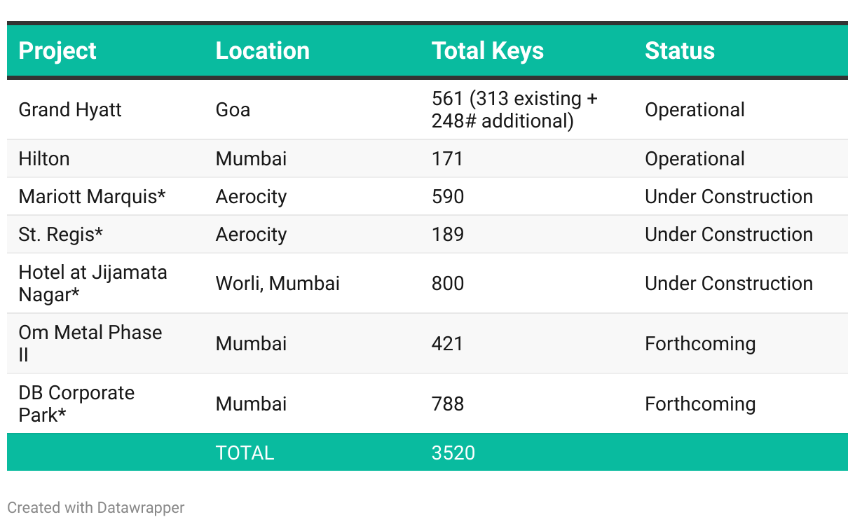The width and height of the screenshot is (855, 524).
Task: Click the Status column header
Action: [679, 50]
